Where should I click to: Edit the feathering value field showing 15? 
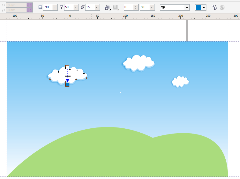coord(90,7)
